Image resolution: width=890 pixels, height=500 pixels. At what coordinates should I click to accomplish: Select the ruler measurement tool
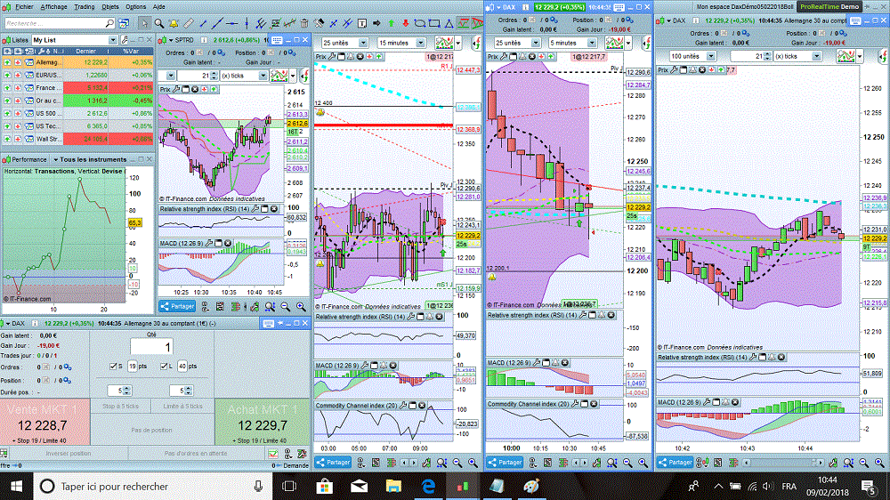coord(188,23)
